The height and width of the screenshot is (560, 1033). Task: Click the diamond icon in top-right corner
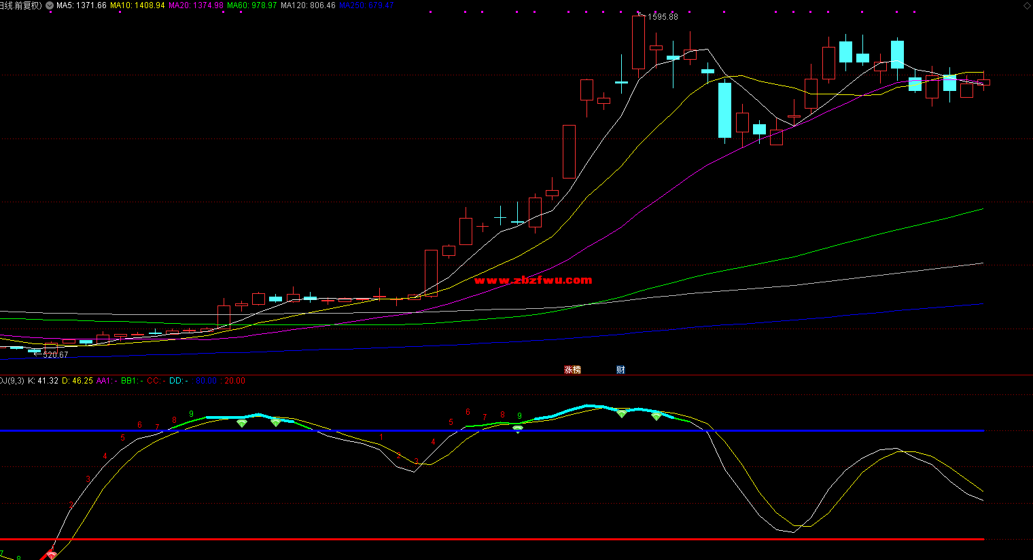(1026, 5)
